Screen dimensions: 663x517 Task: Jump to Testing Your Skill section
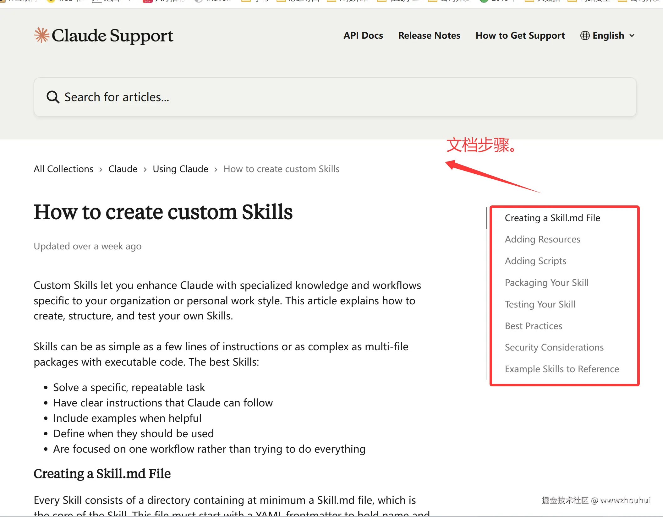point(540,304)
